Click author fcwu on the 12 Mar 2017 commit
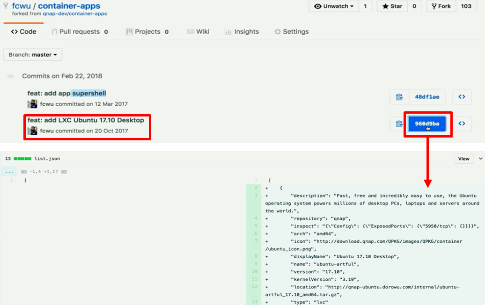 coord(47,104)
